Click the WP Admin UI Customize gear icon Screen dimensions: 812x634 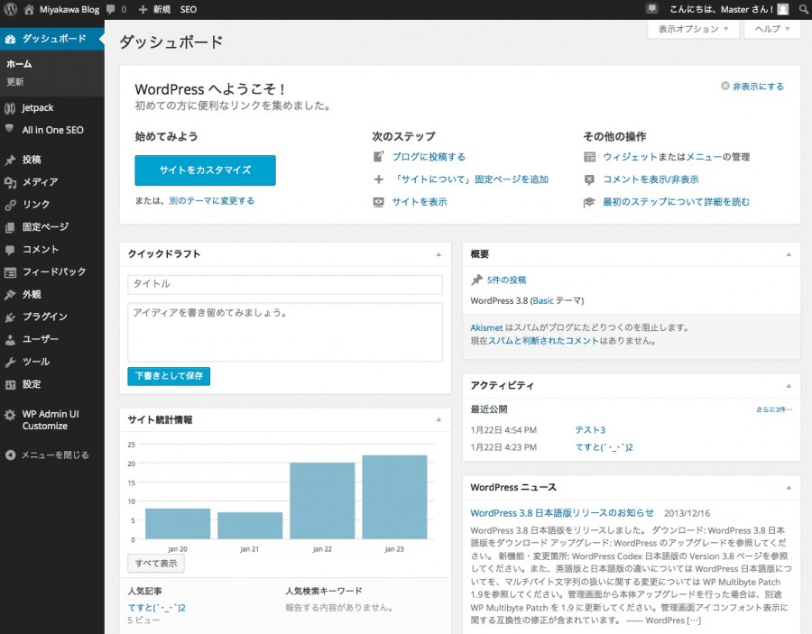(x=10, y=415)
